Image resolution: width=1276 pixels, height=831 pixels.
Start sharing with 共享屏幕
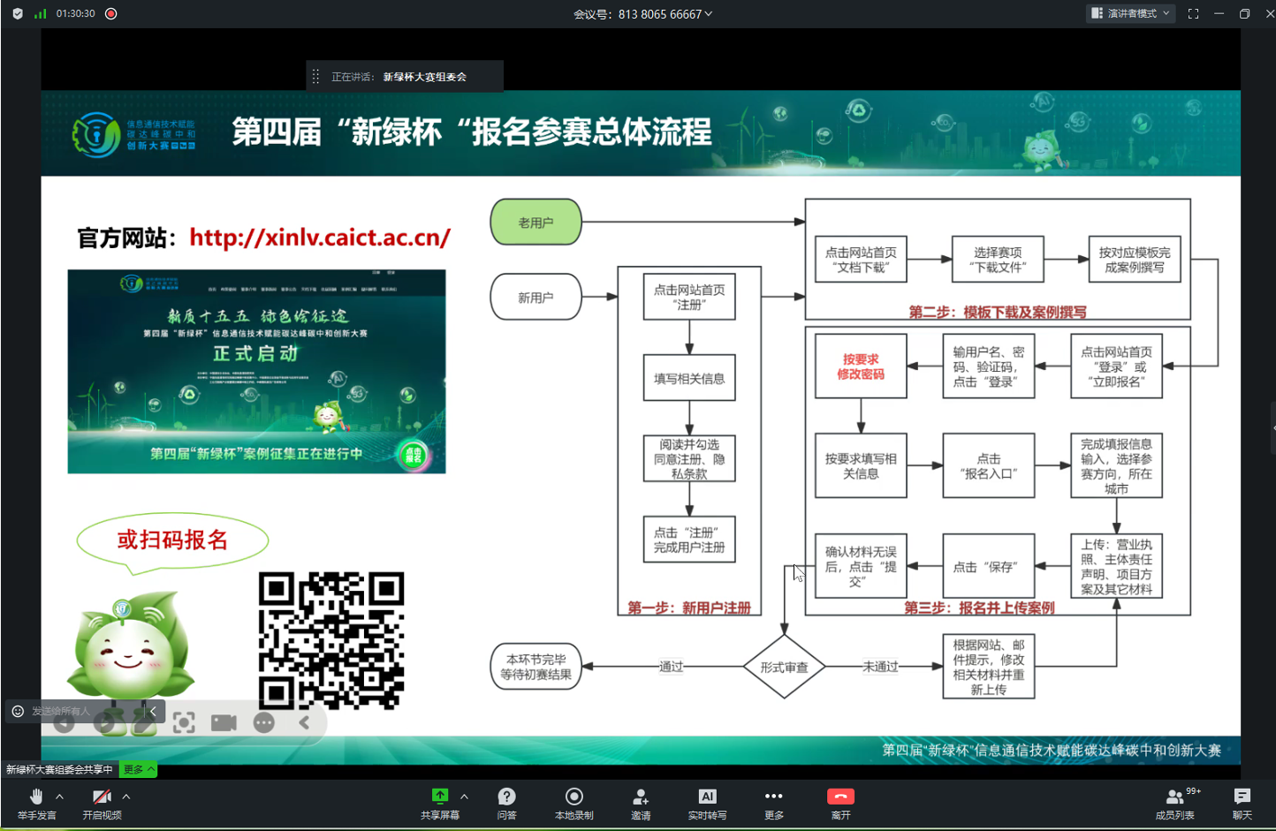440,804
